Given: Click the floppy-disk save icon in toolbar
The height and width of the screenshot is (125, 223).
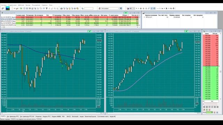Looking at the screenshot, I should [61, 8].
